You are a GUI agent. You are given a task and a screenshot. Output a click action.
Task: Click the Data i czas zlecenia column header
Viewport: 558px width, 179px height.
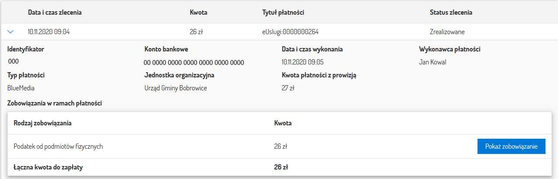[x=55, y=13]
